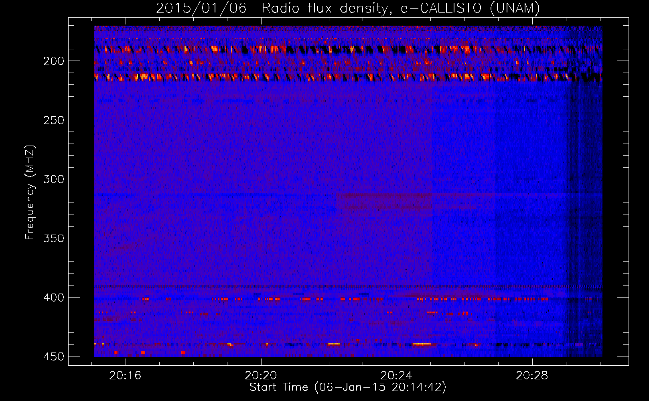Click the 250 frequency tick label
Screen dimensions: 649x401
tap(54, 120)
